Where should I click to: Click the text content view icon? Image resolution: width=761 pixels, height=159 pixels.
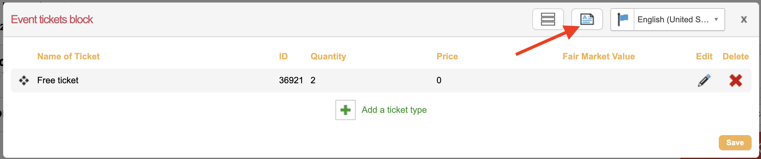click(587, 19)
